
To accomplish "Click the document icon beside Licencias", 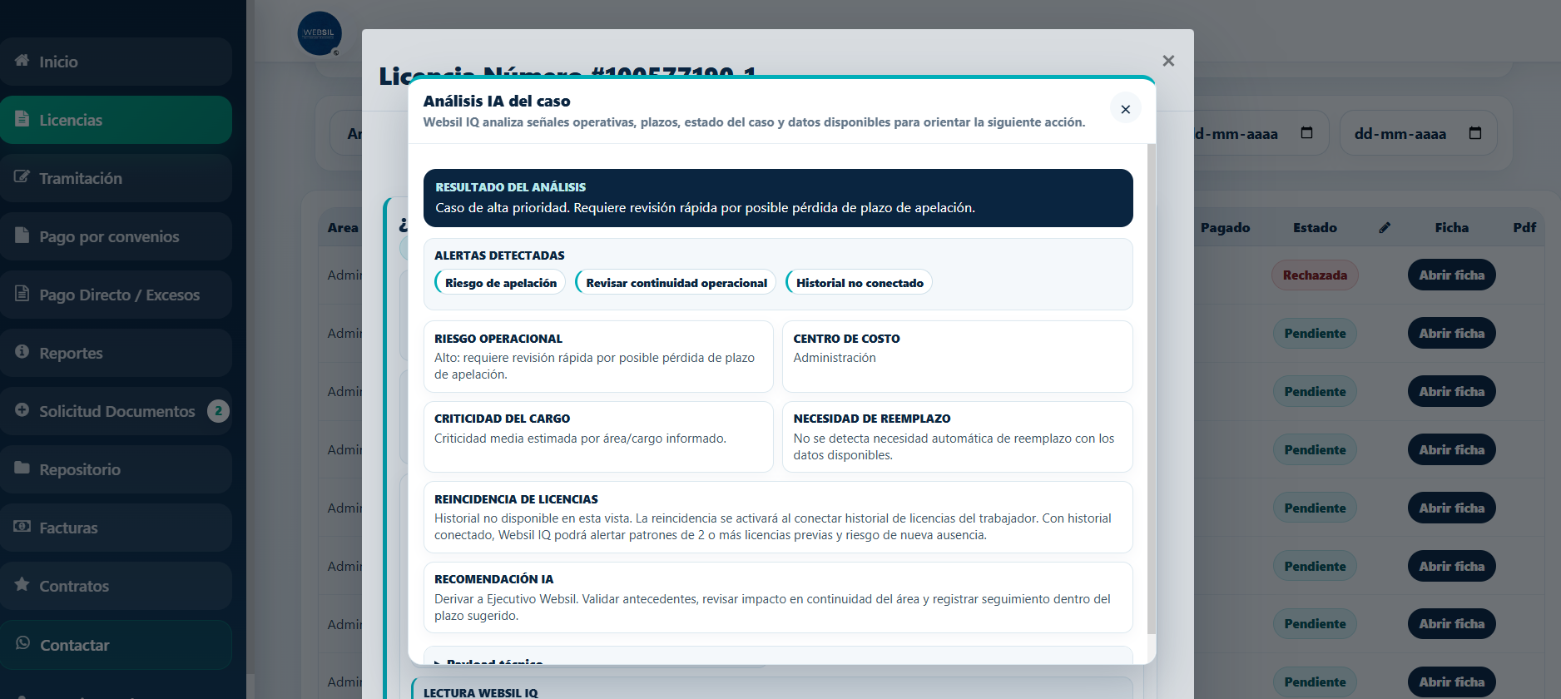I will (x=22, y=119).
